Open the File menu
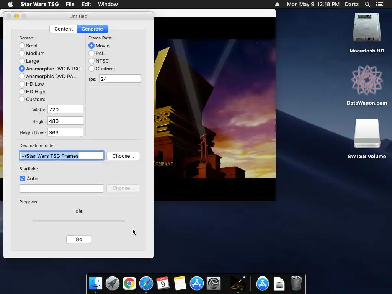 (70, 4)
